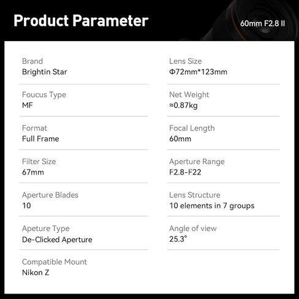299x299 pixels.
Task: Click the 60mm F2.8 II label
Action: [x=262, y=23]
